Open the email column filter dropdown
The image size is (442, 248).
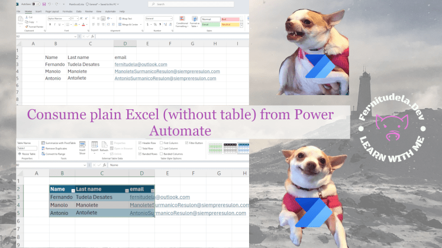(x=153, y=191)
